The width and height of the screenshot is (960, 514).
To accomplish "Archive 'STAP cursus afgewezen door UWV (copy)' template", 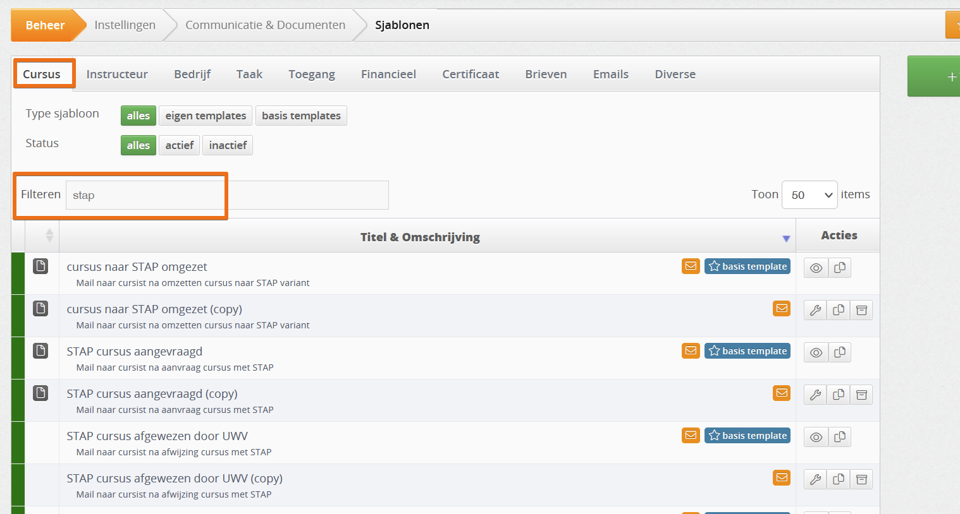I will pos(861,479).
